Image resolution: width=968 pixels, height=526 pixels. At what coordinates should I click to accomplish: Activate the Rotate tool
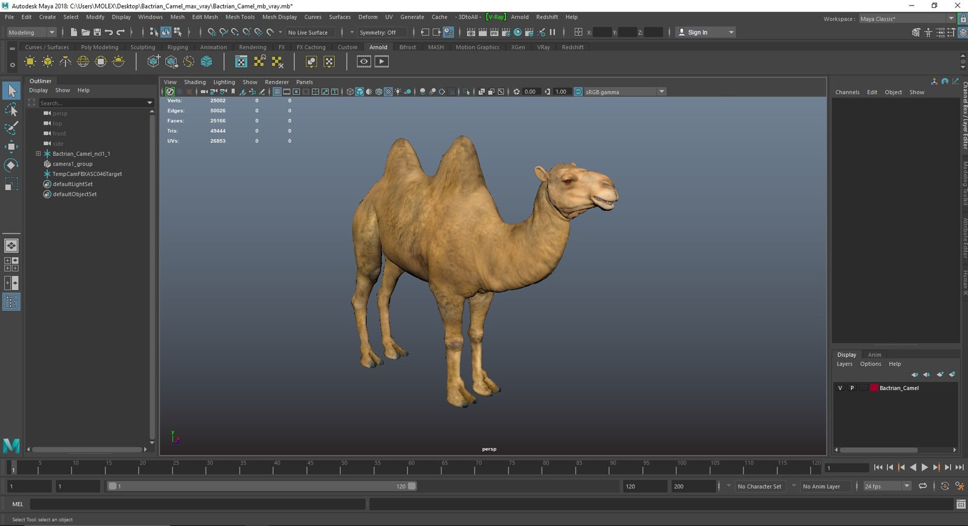tap(12, 165)
